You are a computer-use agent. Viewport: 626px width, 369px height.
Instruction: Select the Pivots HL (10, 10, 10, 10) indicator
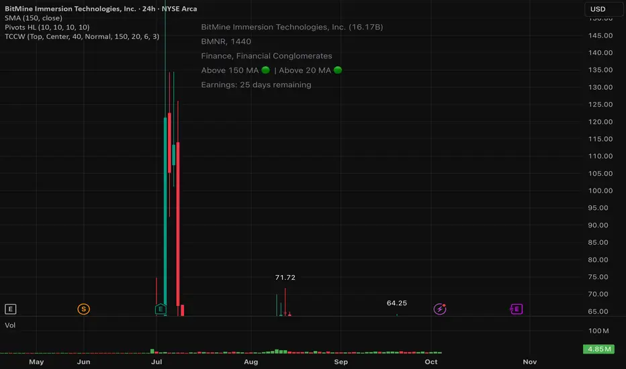pos(47,27)
